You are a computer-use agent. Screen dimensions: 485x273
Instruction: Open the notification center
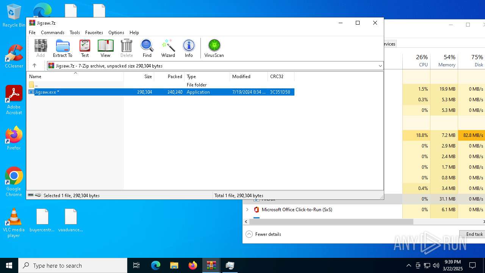(x=472, y=265)
